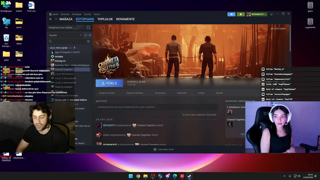Open Mağaza Sayfası link

point(107,93)
